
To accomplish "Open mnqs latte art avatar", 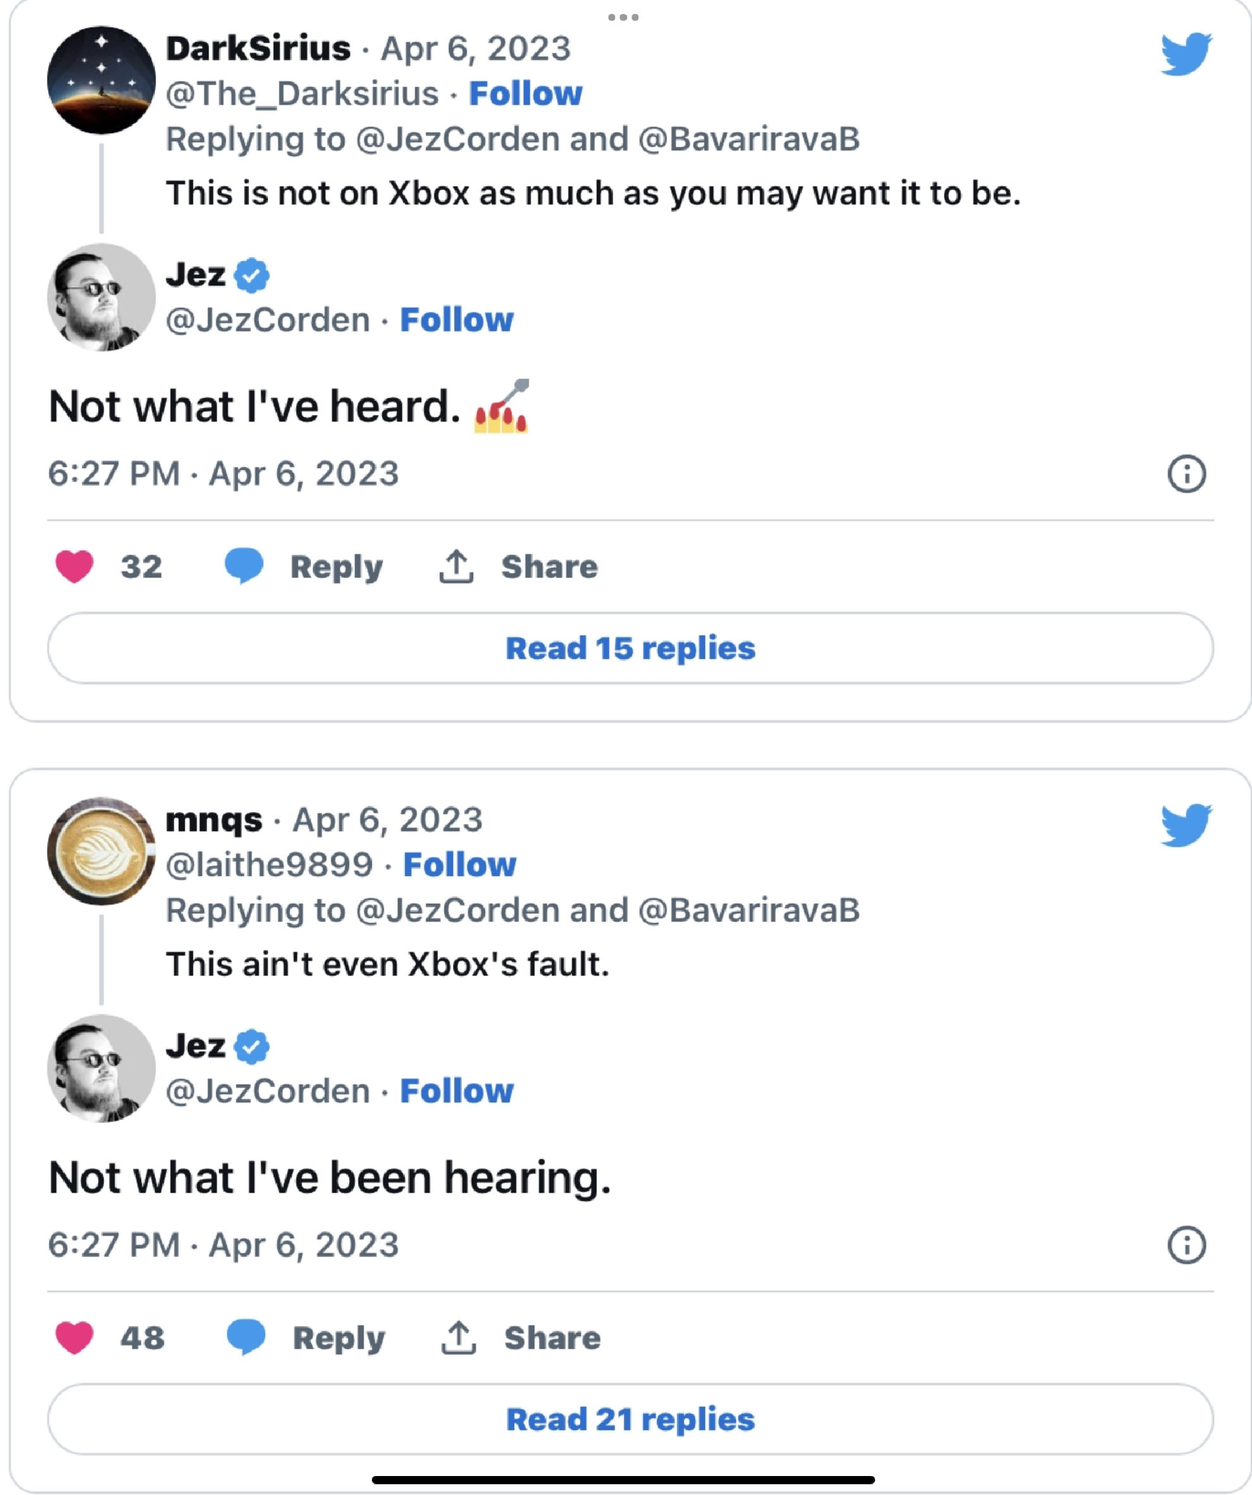I will tap(101, 851).
